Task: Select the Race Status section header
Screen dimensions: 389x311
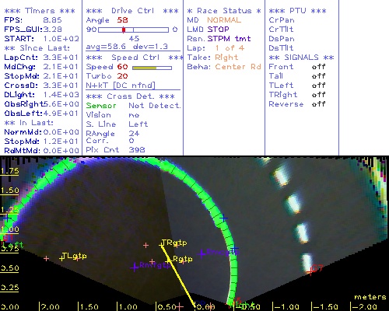Action: point(224,11)
